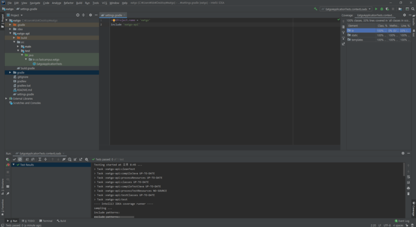Image resolution: width=416 pixels, height=227 pixels.
Task: Collapse the eatgo-api folder node
Action: click(x=10, y=33)
